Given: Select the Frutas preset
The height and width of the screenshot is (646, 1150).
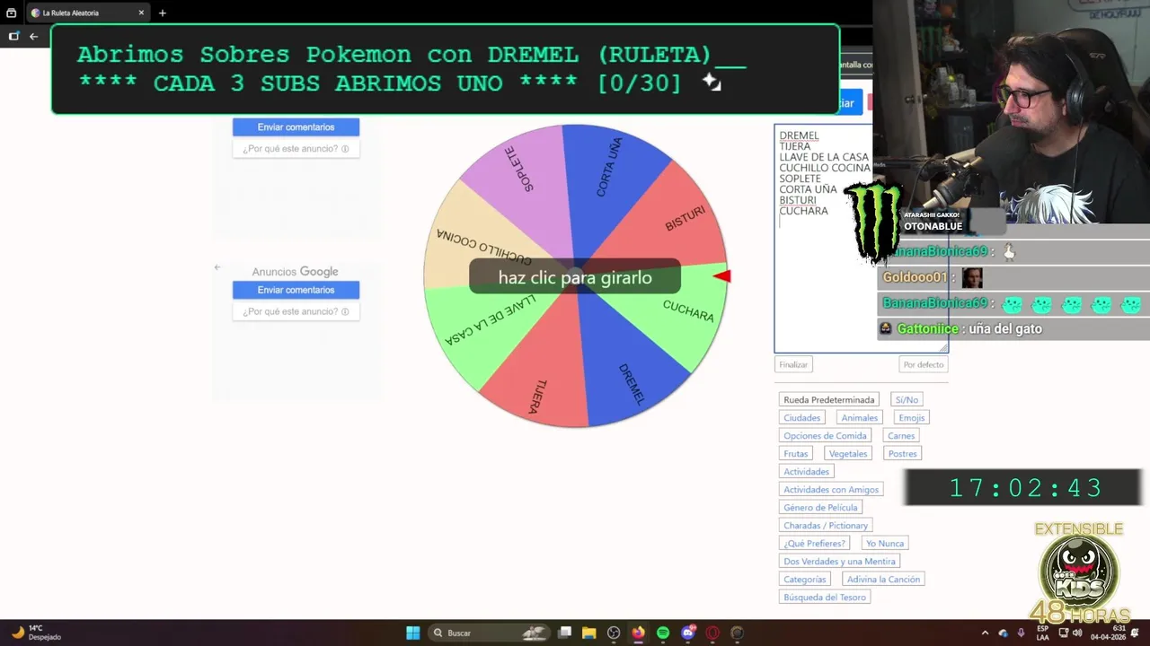Looking at the screenshot, I should click(796, 454).
